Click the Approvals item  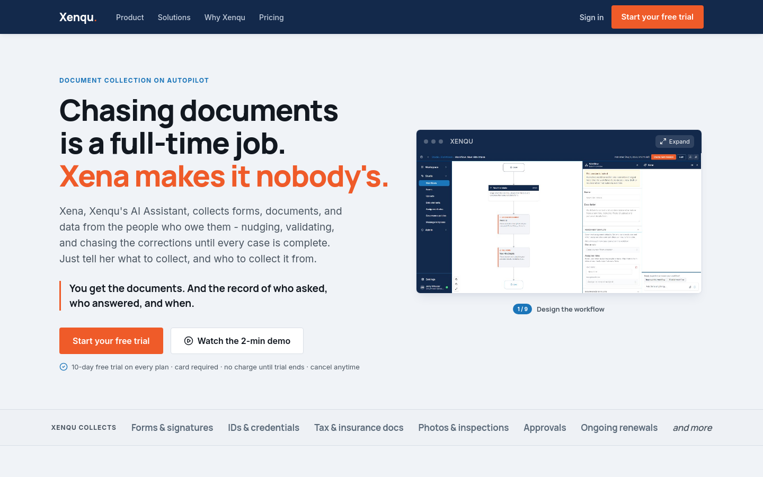coord(545,428)
